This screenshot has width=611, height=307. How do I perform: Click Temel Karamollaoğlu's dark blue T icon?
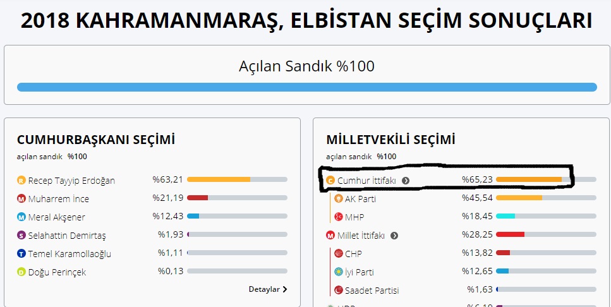coord(21,254)
